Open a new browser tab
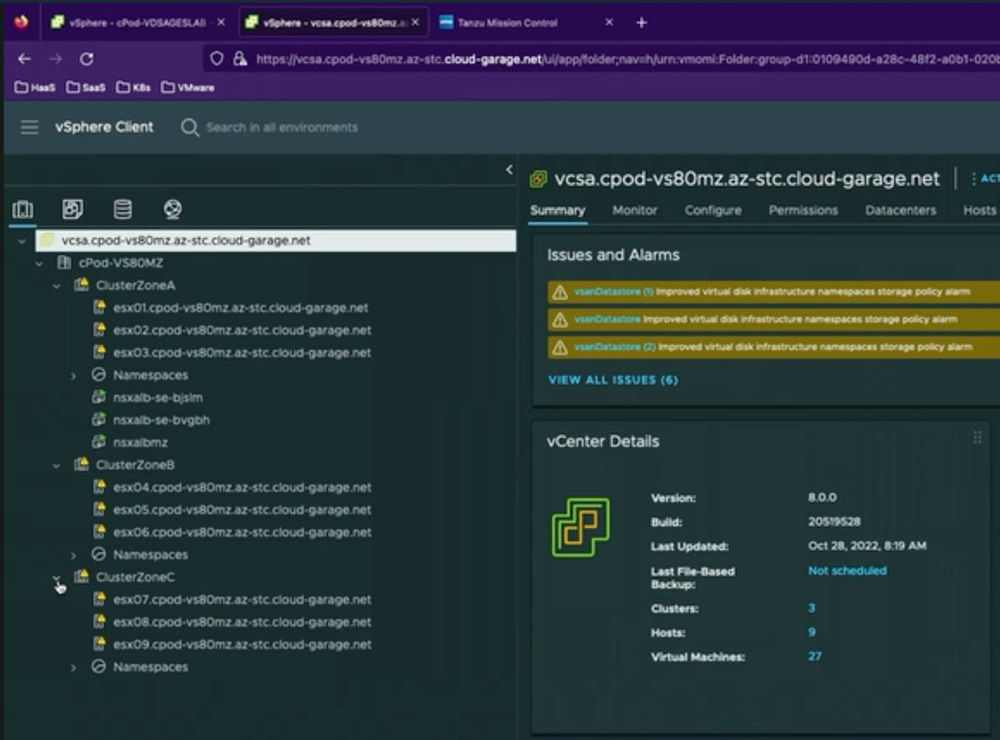 click(642, 22)
